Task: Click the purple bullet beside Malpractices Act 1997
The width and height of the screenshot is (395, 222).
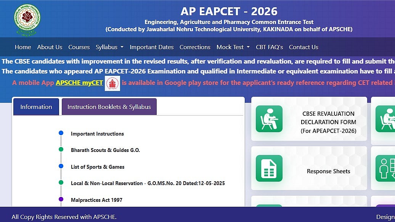Action: click(61, 199)
